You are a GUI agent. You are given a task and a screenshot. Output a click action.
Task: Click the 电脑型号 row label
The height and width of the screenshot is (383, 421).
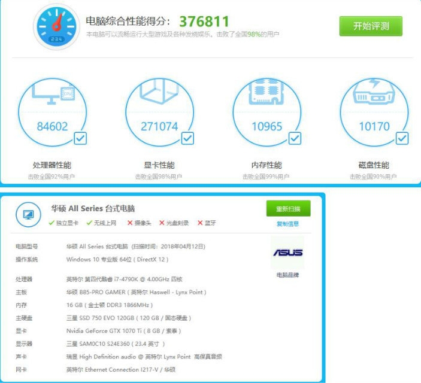(26, 246)
